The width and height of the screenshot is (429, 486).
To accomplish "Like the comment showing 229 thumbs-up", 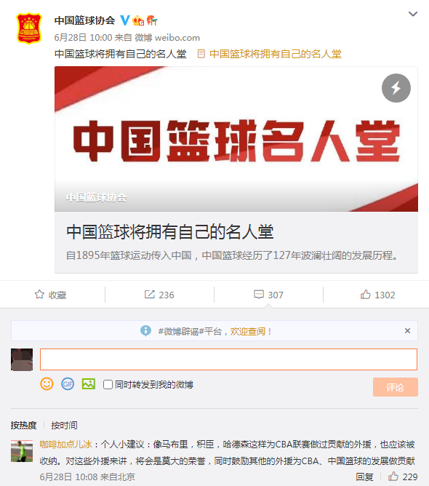I will point(403,477).
